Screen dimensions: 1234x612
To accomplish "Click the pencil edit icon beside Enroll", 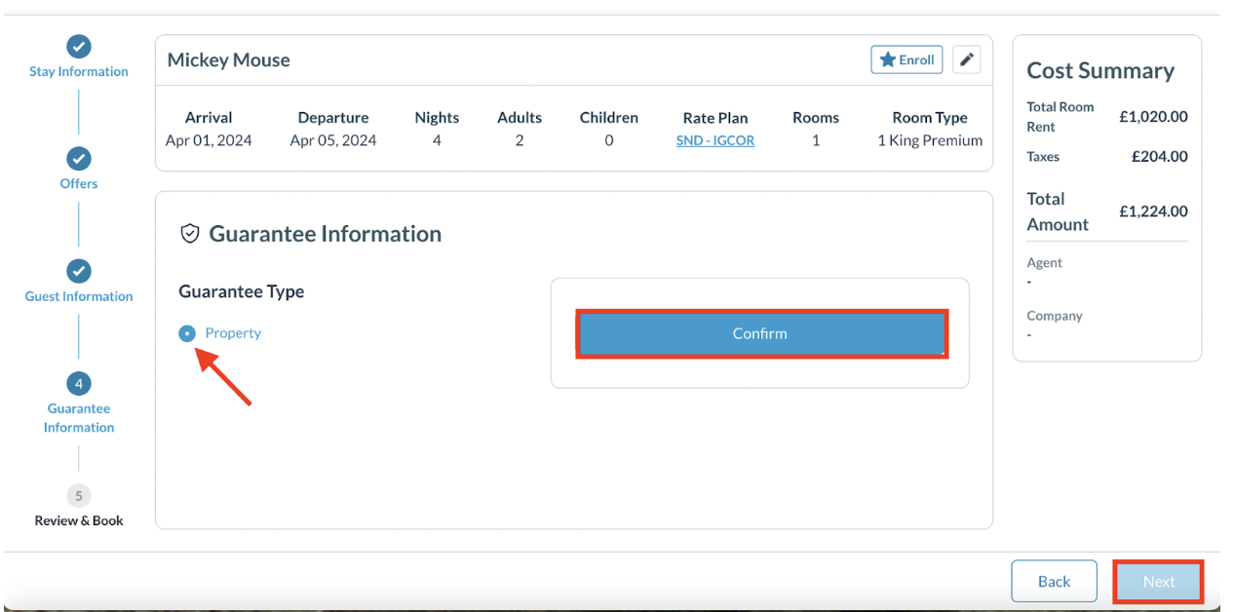I will (966, 60).
